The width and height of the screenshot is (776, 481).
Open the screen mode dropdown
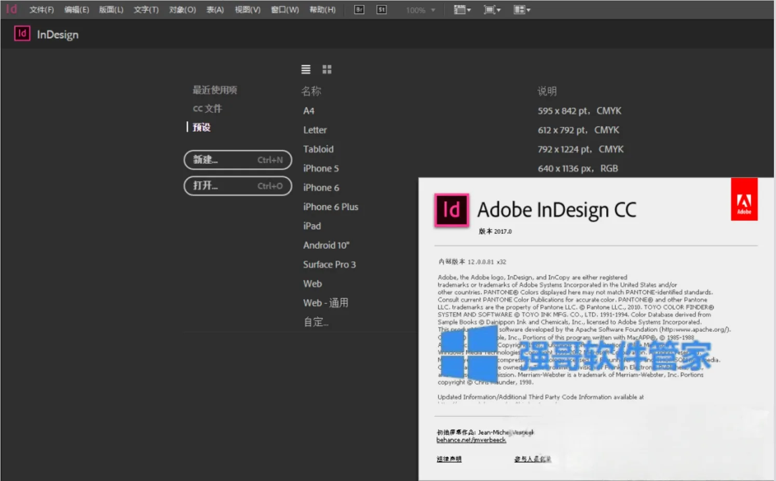click(x=492, y=9)
